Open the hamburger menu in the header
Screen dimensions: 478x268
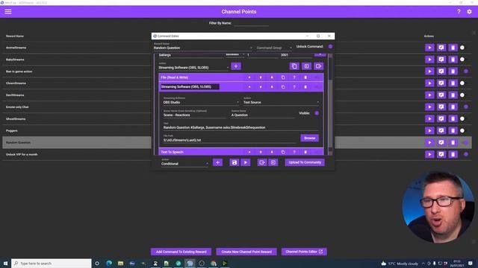pos(8,12)
